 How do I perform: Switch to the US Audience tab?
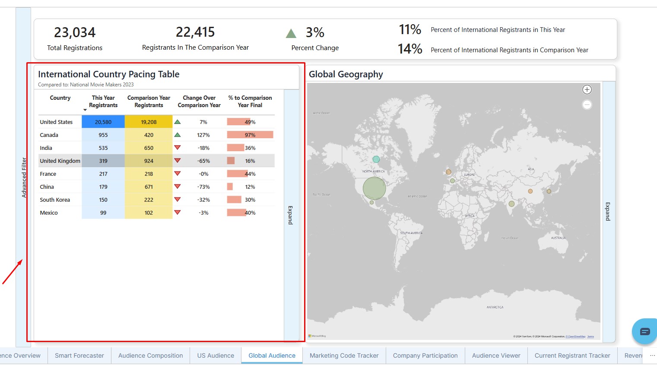tap(216, 355)
